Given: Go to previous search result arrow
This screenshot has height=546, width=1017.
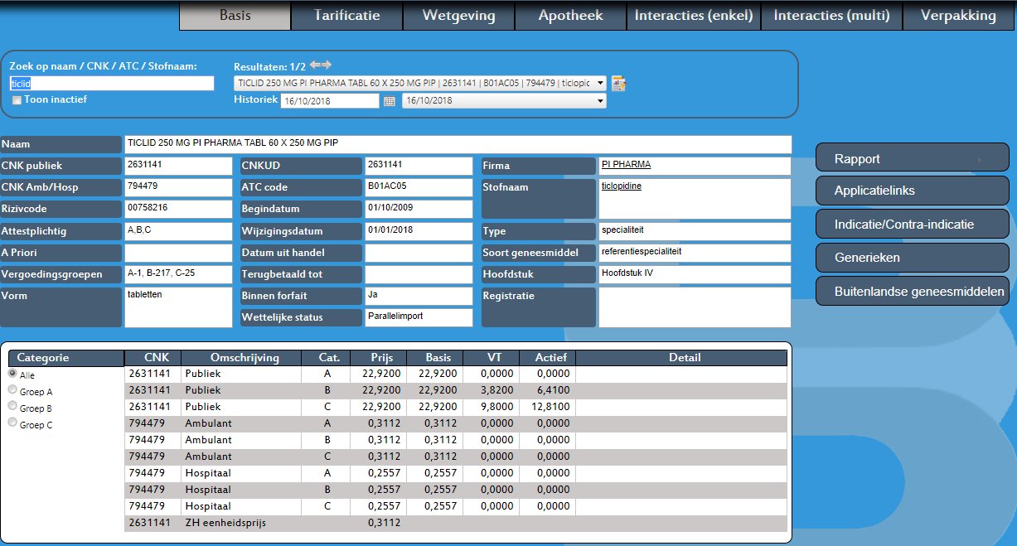Looking at the screenshot, I should coord(314,65).
